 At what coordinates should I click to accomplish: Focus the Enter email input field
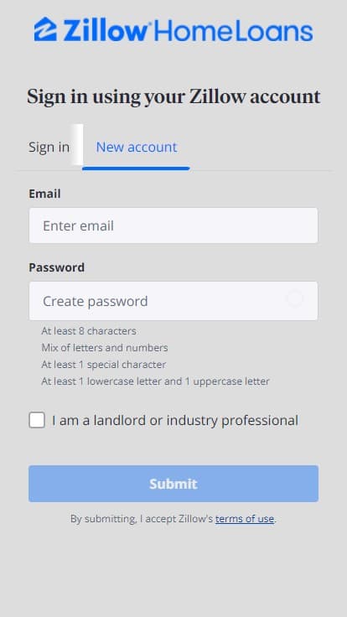[173, 226]
